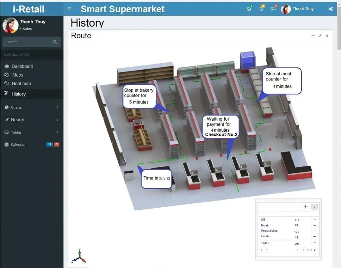Open the Fruits row options dots

315,236
